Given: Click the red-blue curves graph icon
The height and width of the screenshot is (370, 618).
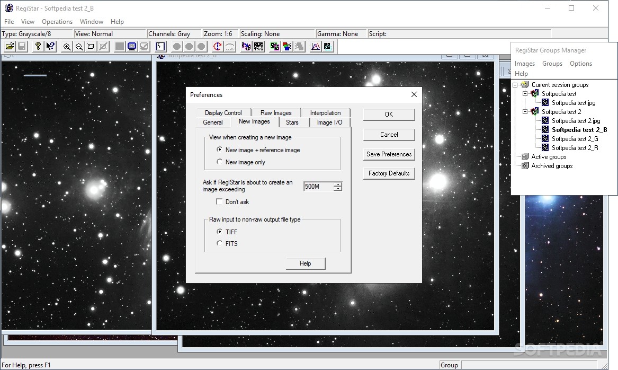Looking at the screenshot, I should pyautogui.click(x=315, y=47).
